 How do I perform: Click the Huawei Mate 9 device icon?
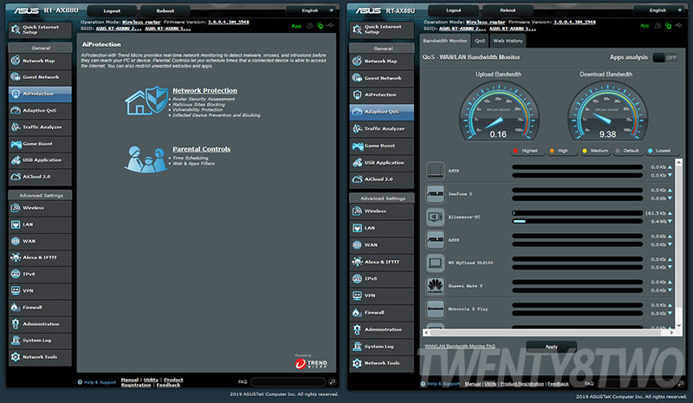click(436, 286)
